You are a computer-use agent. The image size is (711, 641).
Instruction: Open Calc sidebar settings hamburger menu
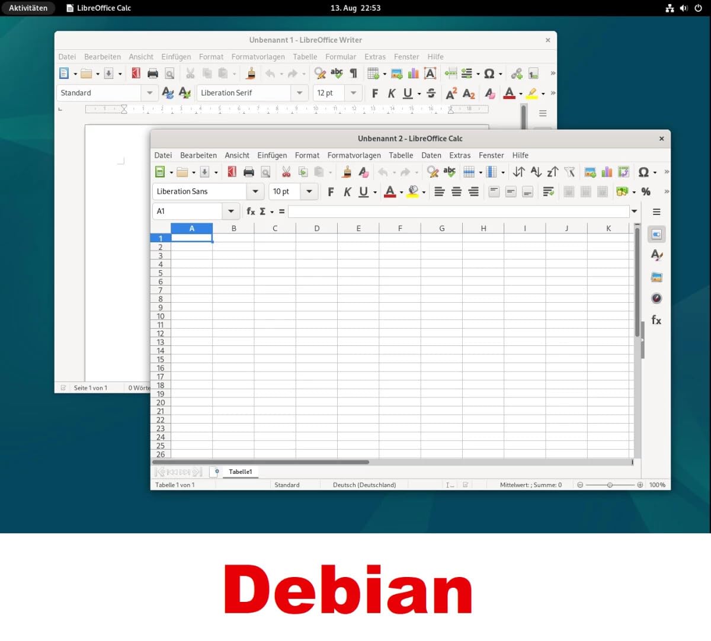pyautogui.click(x=656, y=211)
